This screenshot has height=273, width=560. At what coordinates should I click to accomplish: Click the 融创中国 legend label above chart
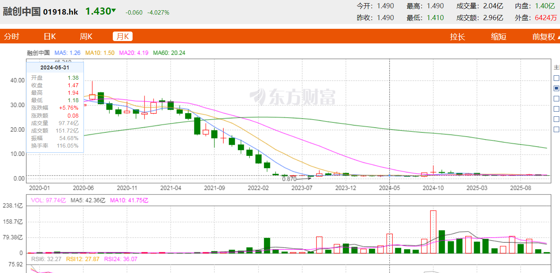pos(38,53)
